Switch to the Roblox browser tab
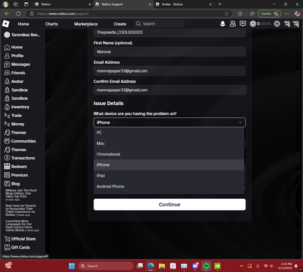This screenshot has width=303, height=272. [62, 4]
